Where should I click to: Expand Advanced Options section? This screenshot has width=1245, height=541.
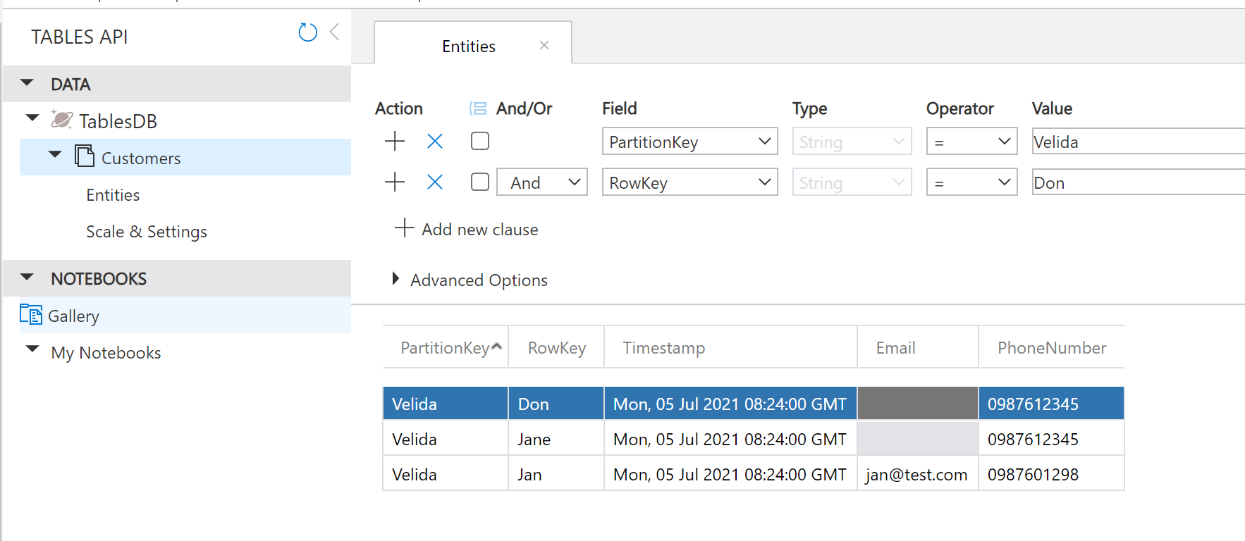point(396,280)
